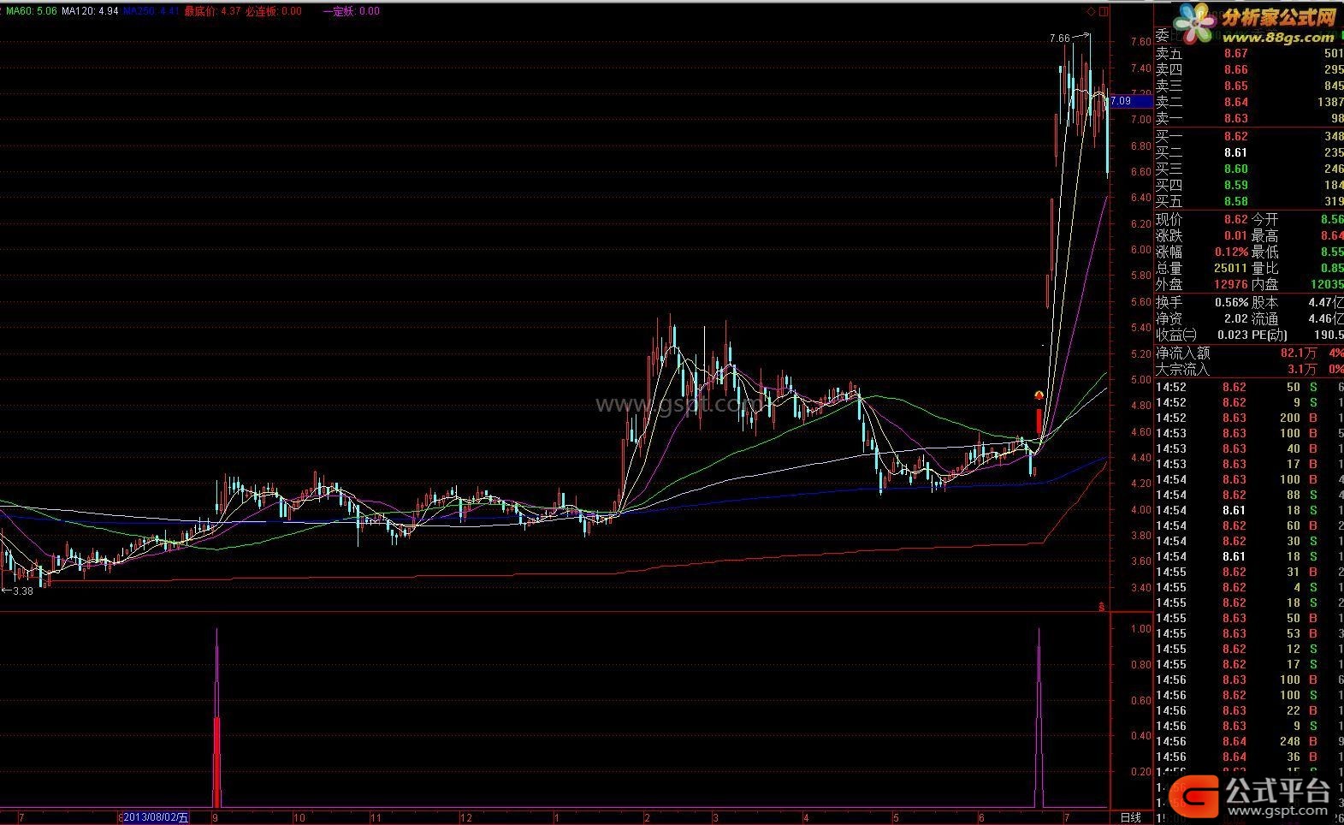Click the 7.66 high price annotation
1344x825 pixels.
tap(1059, 39)
